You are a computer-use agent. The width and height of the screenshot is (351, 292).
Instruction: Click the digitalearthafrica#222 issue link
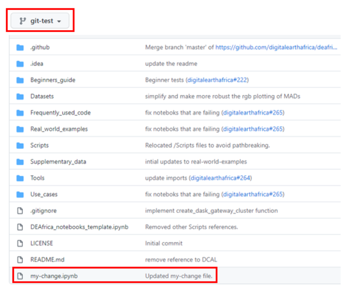(x=217, y=80)
